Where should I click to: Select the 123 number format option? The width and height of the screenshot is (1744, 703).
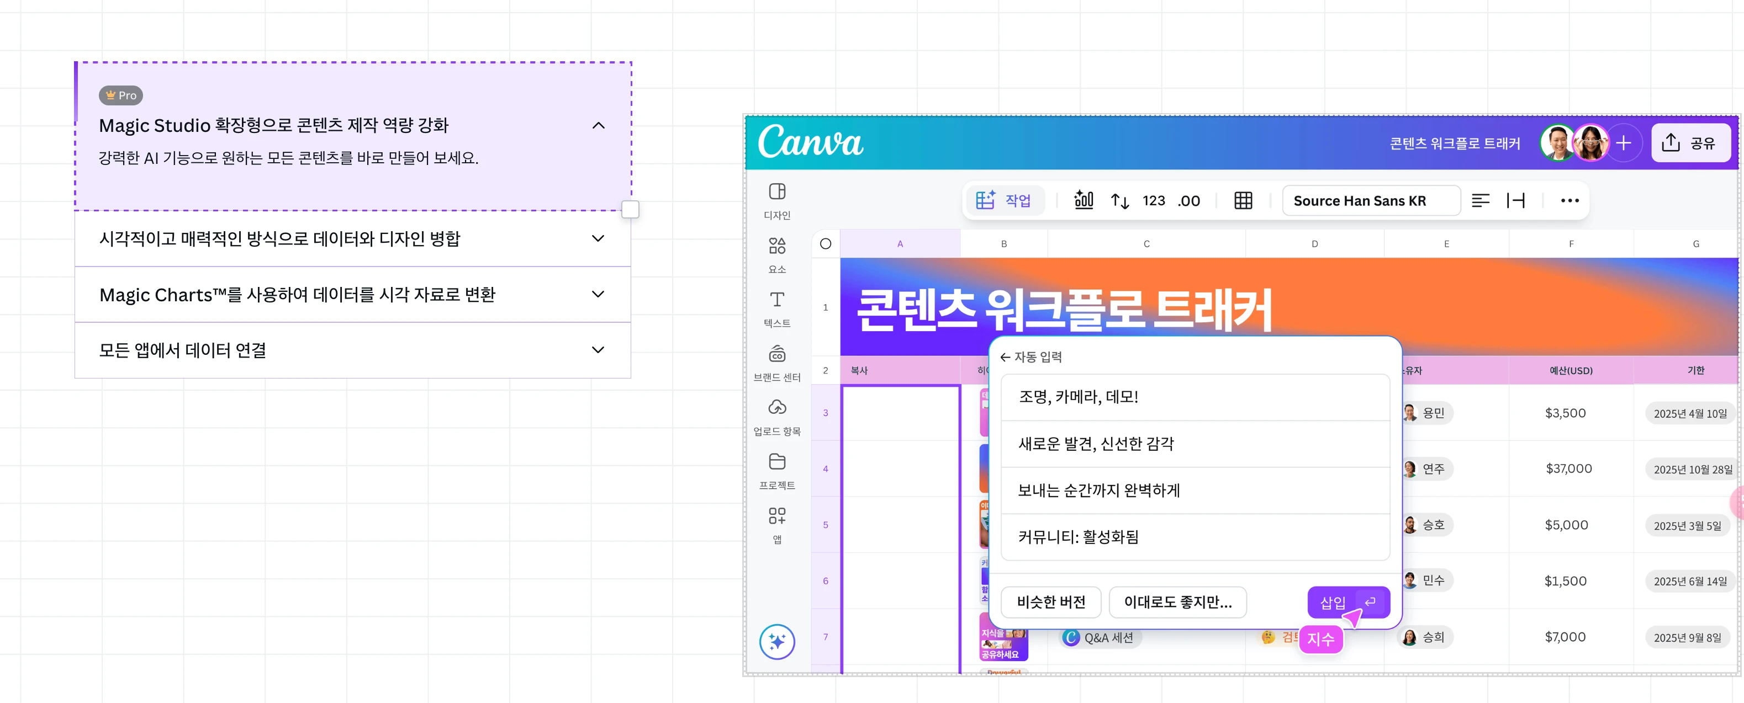click(1154, 200)
